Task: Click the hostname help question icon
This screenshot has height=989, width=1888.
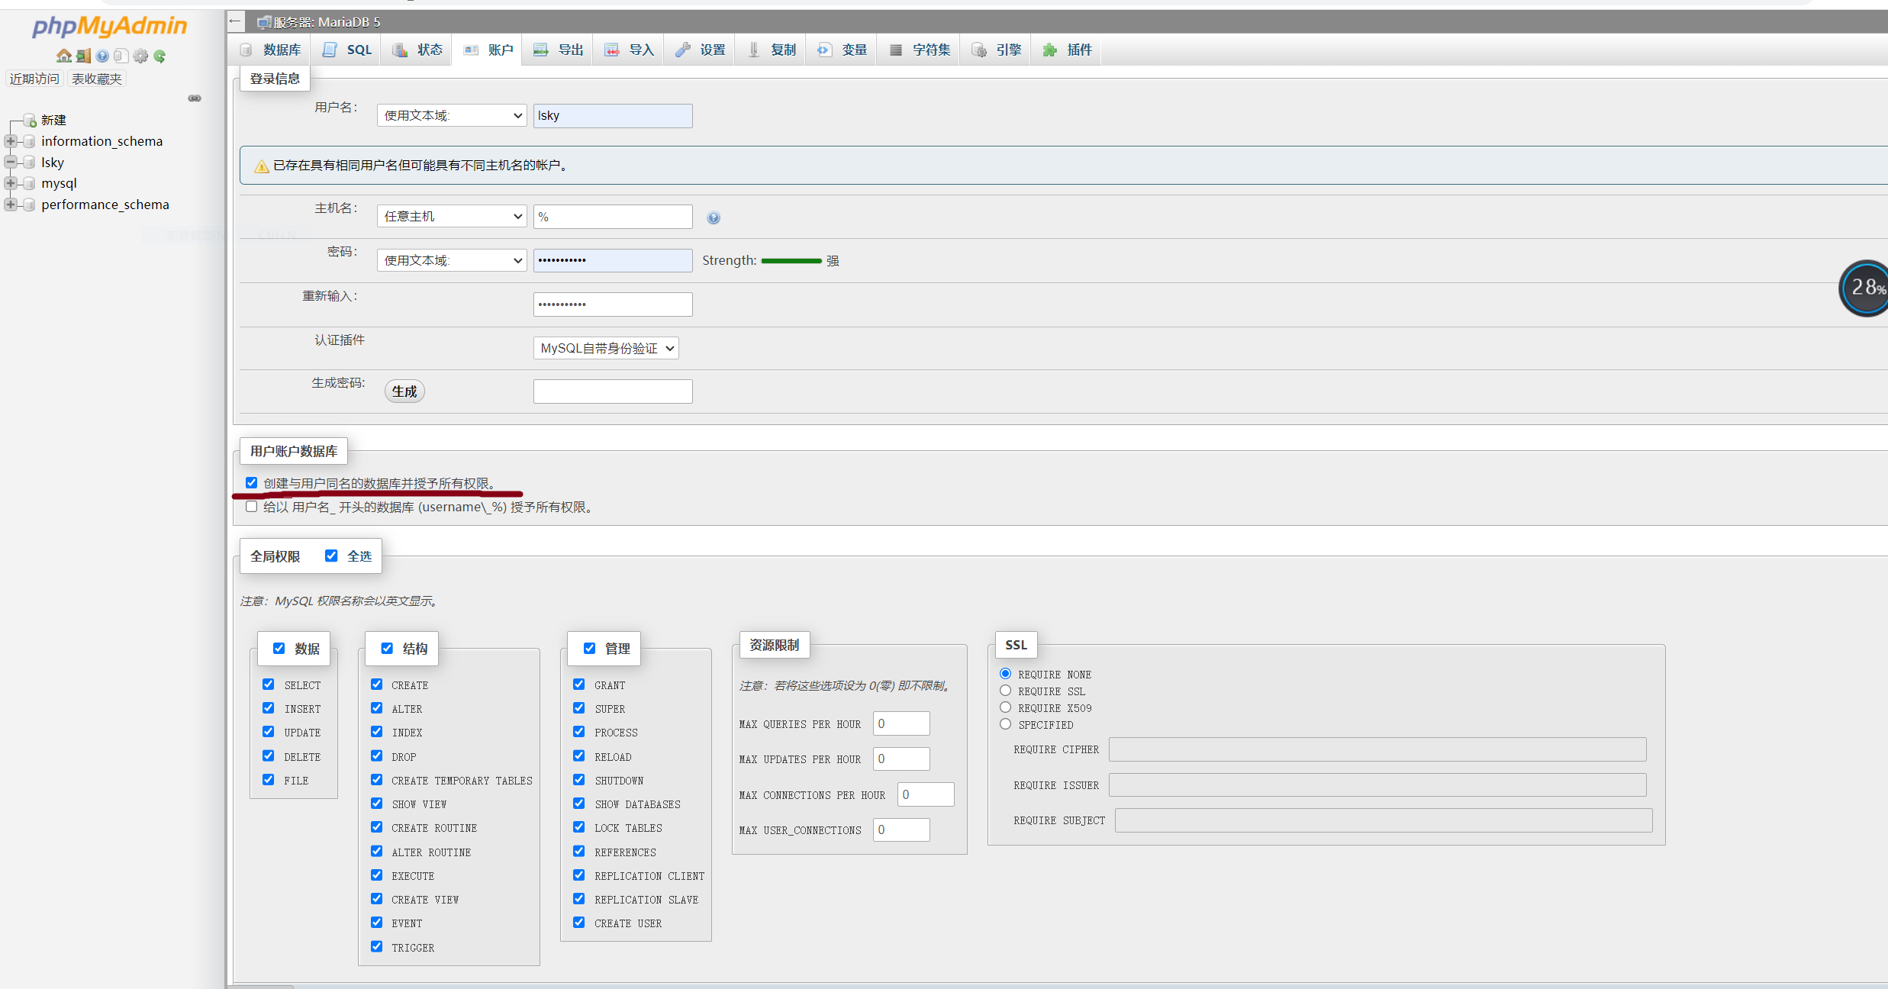Action: point(714,217)
